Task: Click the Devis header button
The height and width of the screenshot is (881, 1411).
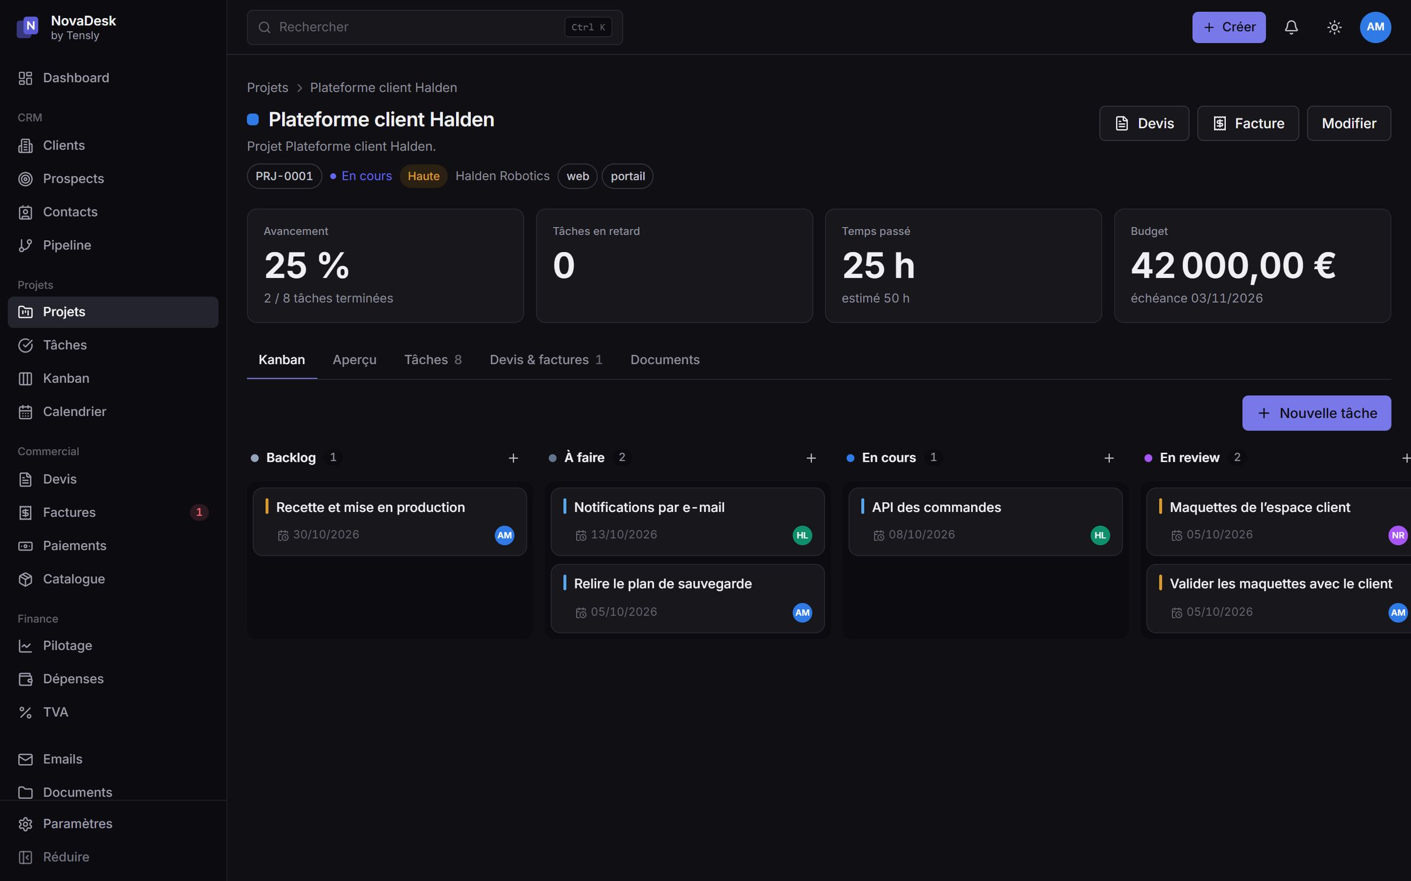Action: (1144, 123)
